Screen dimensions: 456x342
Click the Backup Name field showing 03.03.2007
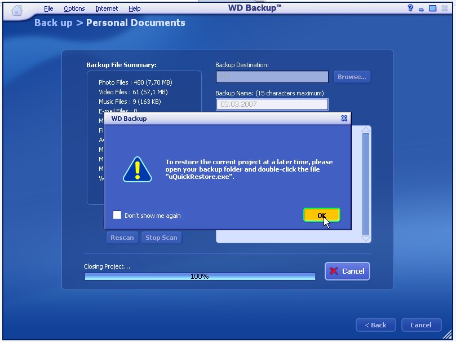(272, 104)
